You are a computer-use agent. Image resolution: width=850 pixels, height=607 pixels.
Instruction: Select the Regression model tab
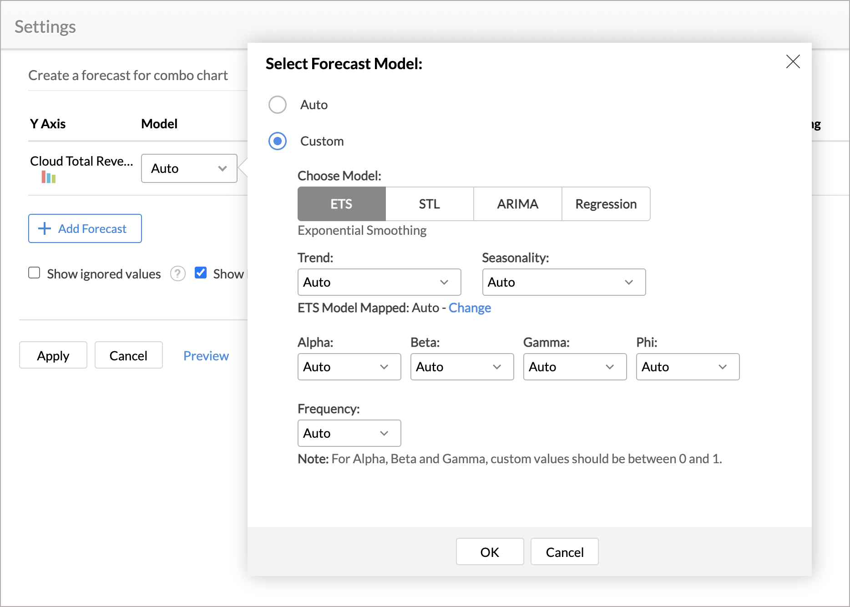click(x=606, y=204)
